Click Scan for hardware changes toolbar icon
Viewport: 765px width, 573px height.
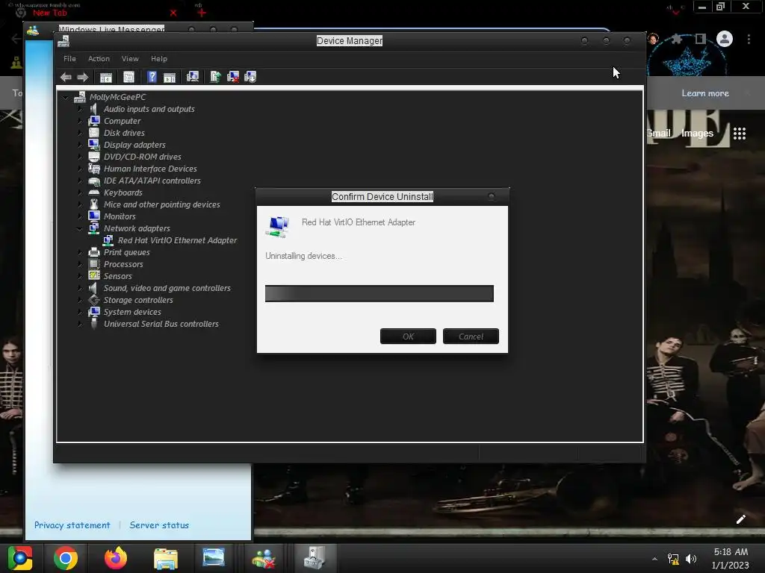[x=193, y=77]
